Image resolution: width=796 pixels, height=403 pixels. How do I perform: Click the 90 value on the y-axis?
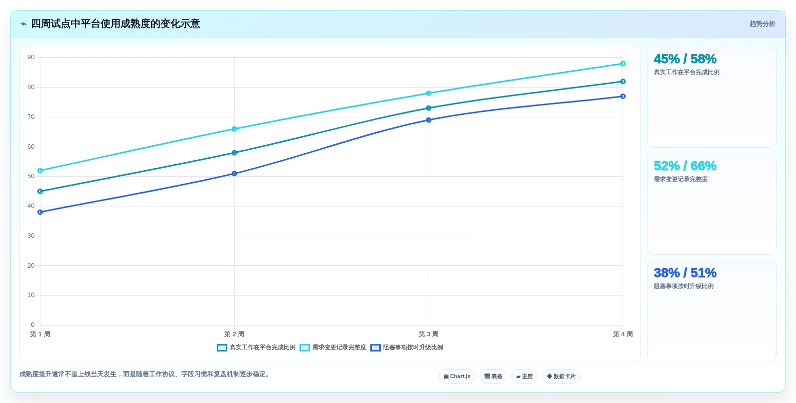[x=31, y=57]
